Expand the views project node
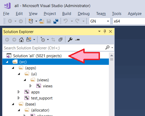145x116 pixels. [x=30, y=86]
